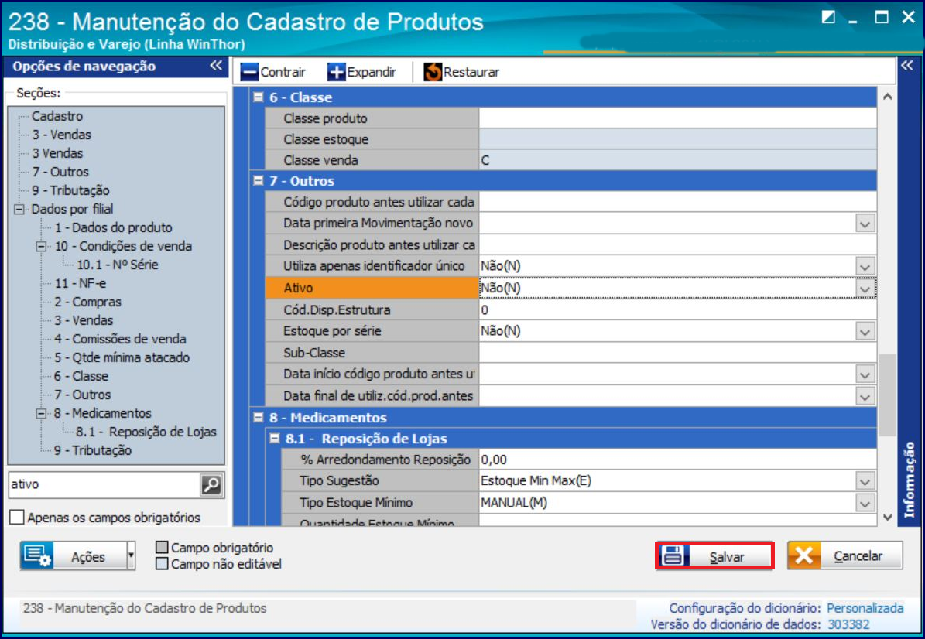Open Estoque por série dropdown
The height and width of the screenshot is (639, 925).
click(865, 332)
